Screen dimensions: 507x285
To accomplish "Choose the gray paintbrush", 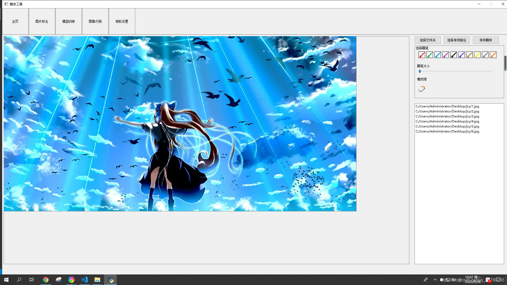I will tap(485, 55).
